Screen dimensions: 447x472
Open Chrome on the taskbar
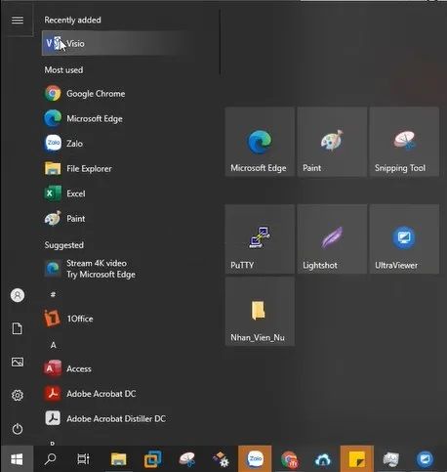[x=289, y=459]
